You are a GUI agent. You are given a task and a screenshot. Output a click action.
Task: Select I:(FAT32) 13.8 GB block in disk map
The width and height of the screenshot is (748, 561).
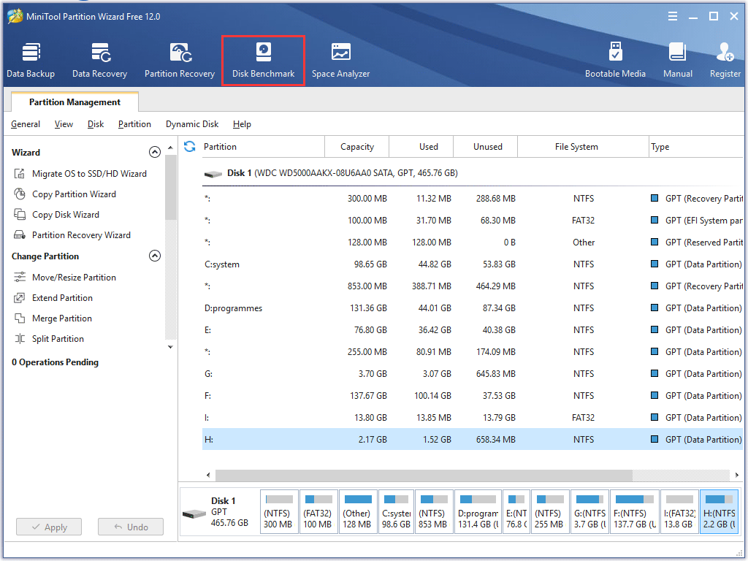(679, 512)
